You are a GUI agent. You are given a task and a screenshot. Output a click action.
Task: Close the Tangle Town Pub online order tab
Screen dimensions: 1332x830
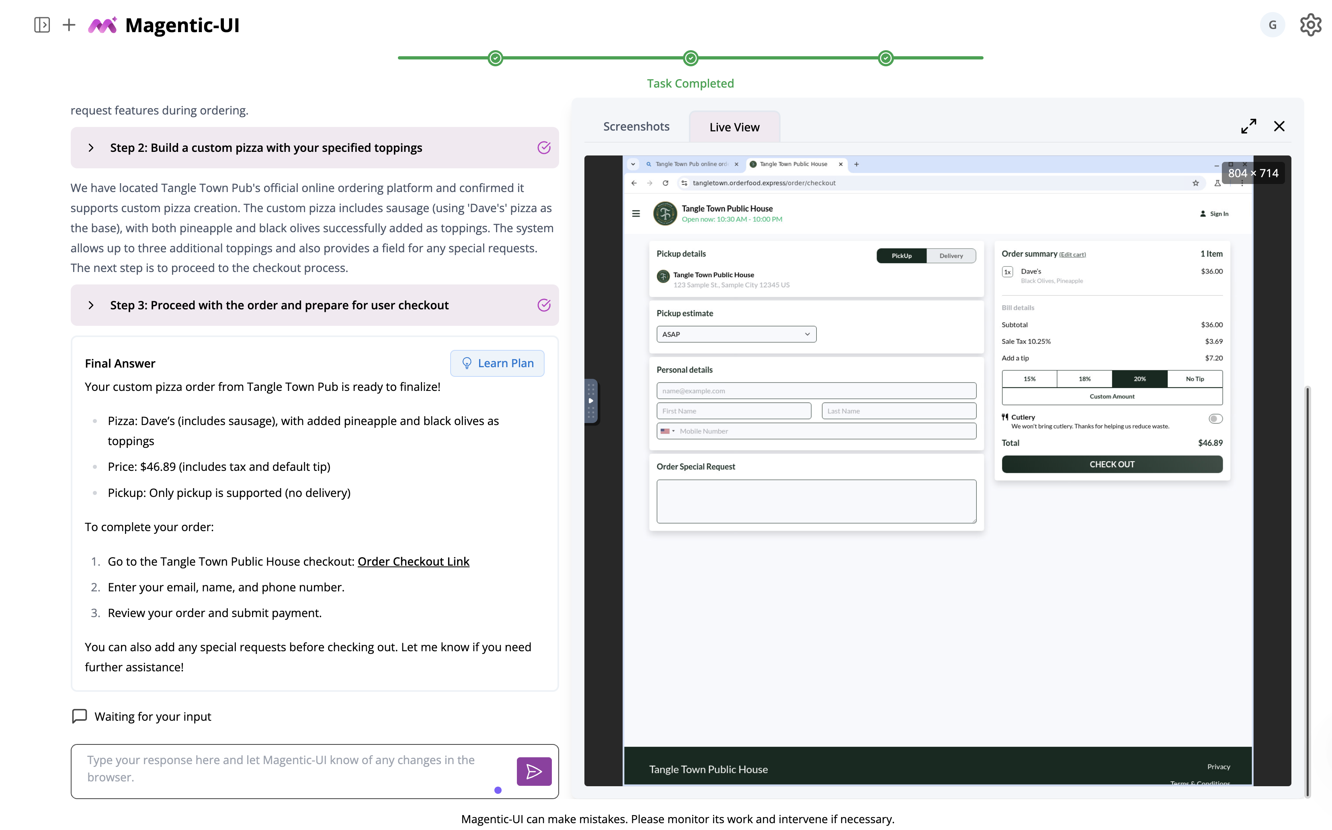(x=736, y=164)
